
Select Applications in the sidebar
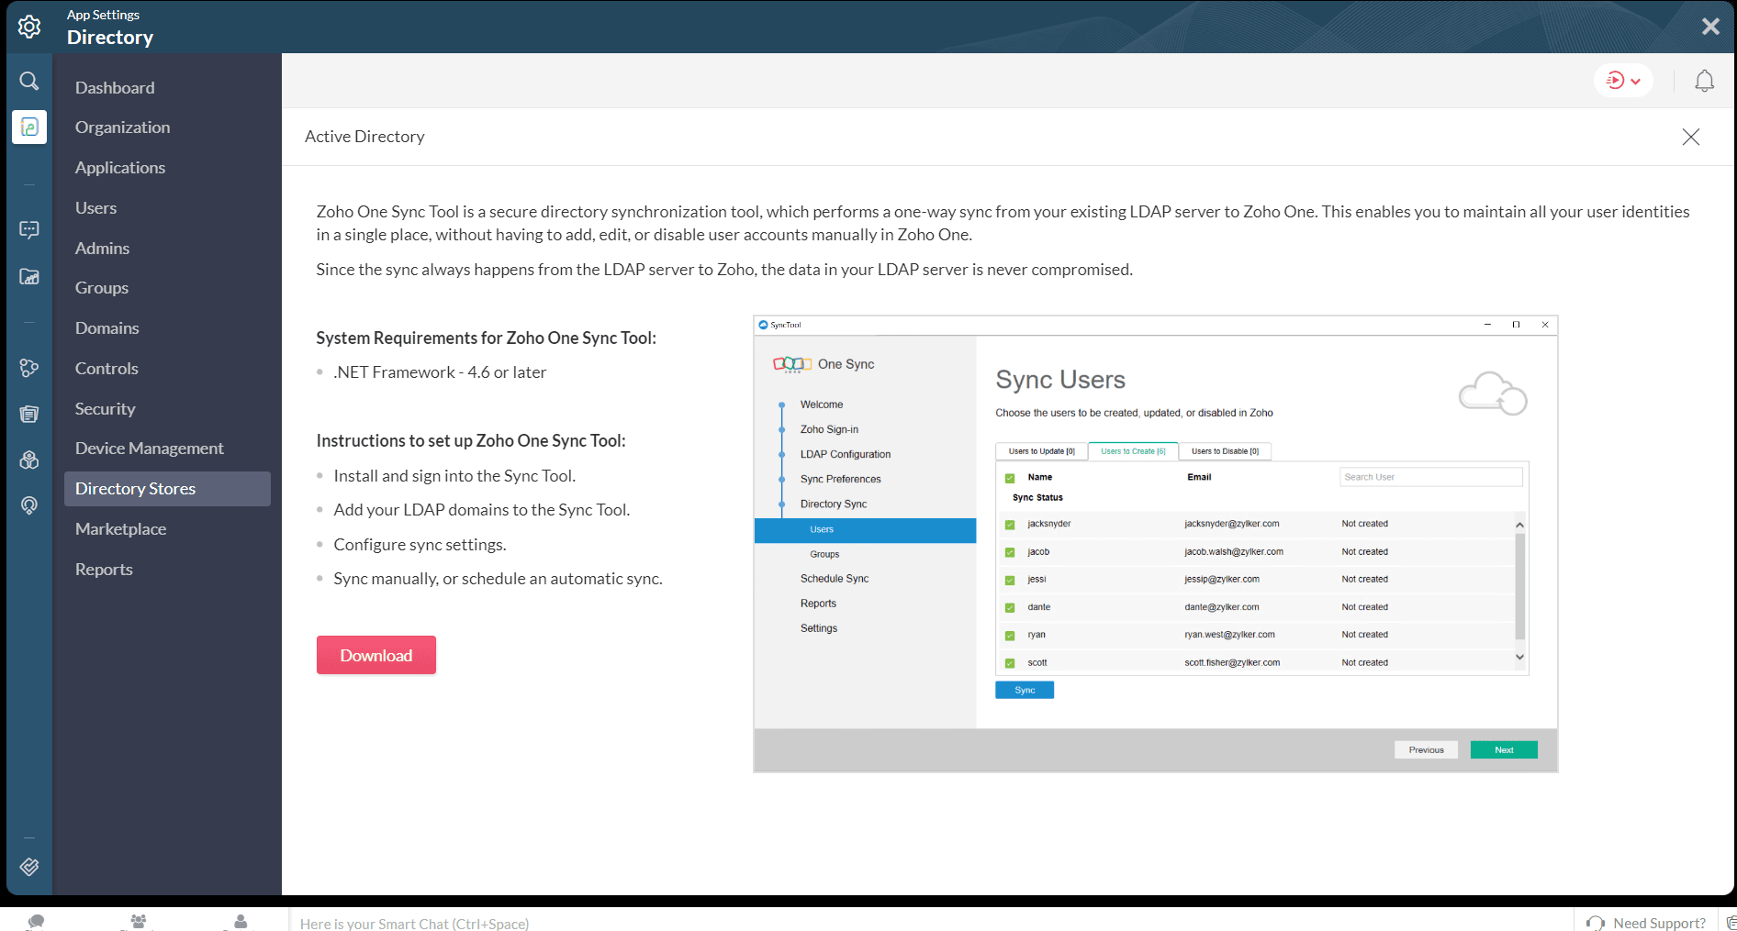120,168
